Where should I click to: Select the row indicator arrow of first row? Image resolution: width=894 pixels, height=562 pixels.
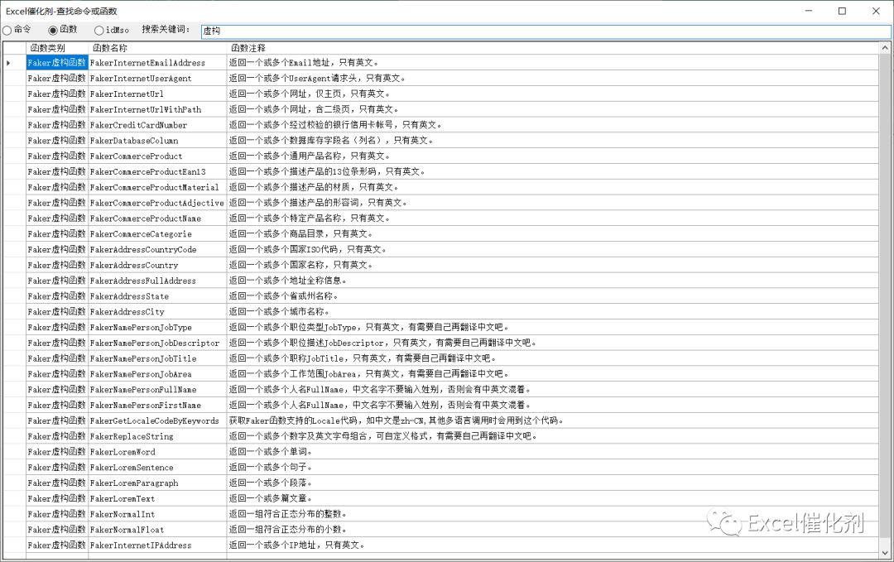[x=8, y=63]
